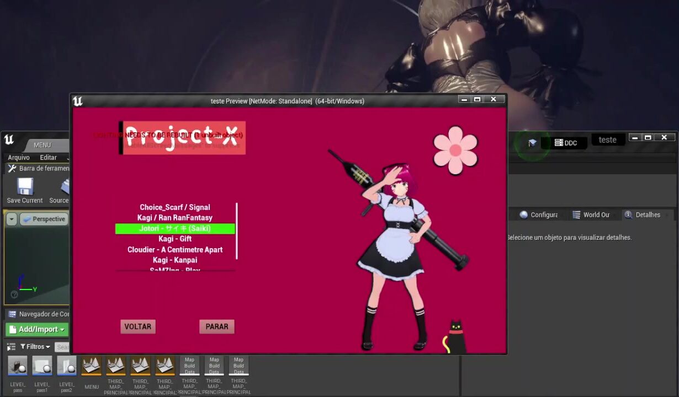This screenshot has width=679, height=397.
Task: Open the MENU level asset thumbnail
Action: 92,366
